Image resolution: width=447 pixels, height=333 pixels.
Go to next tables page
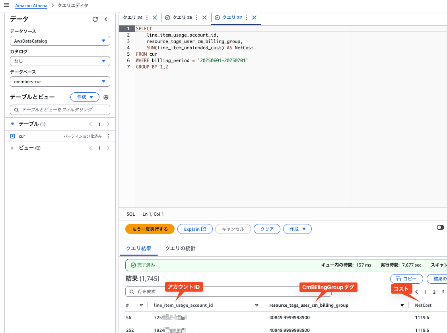coord(108,124)
